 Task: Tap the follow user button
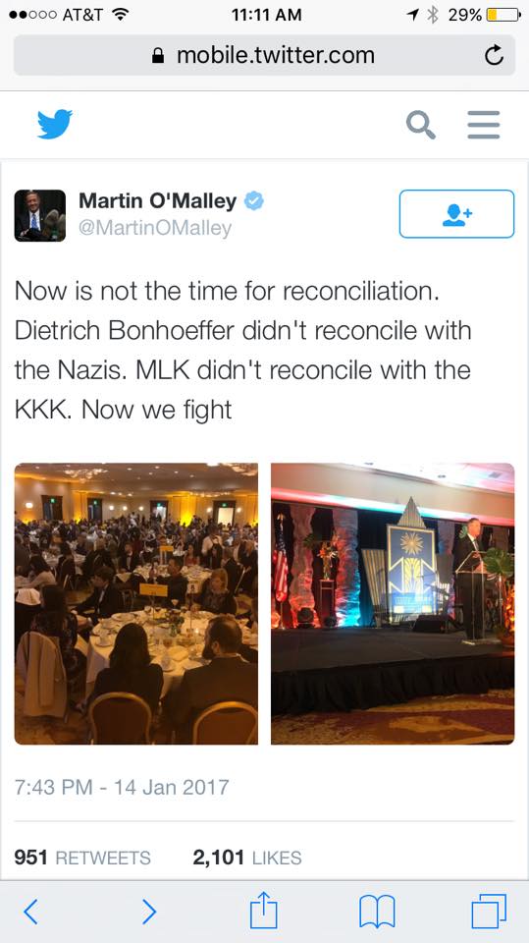[457, 214]
